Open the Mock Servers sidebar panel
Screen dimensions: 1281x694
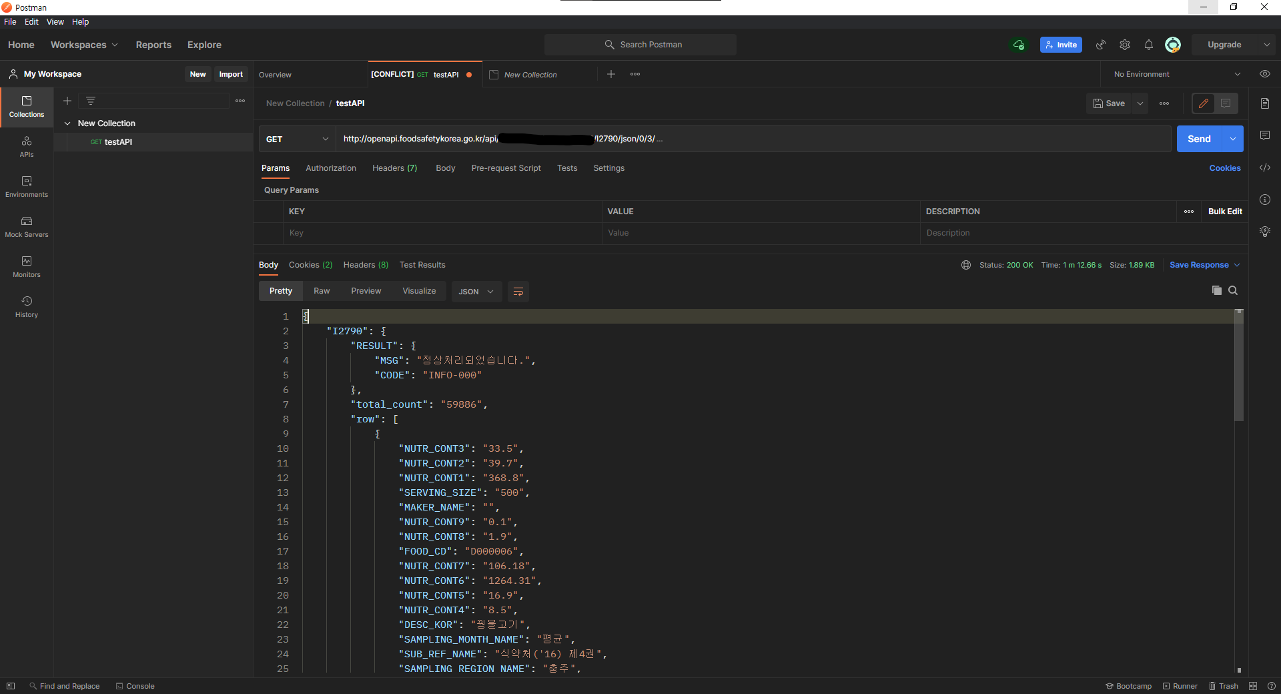[27, 227]
